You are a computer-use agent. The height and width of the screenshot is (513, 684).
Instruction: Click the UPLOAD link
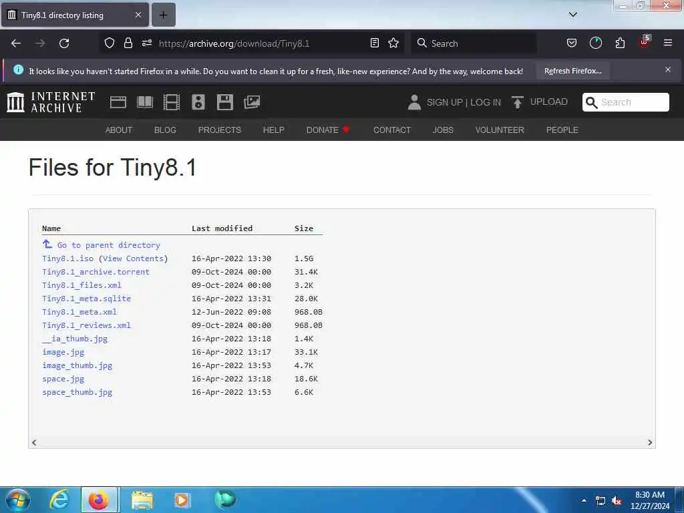tap(549, 102)
